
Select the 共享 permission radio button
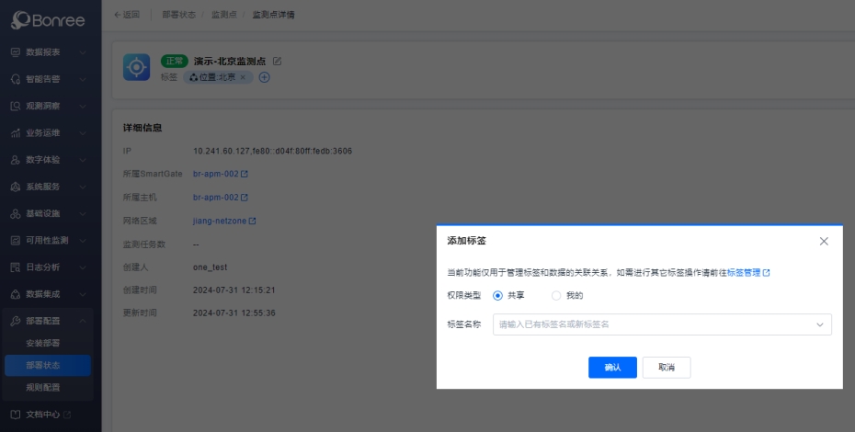pos(498,295)
